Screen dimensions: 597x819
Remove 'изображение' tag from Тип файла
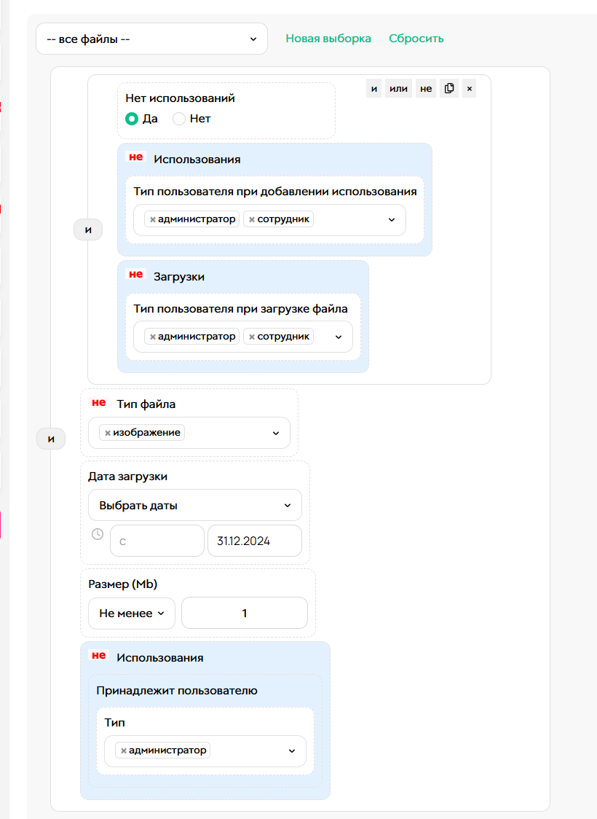coord(108,433)
